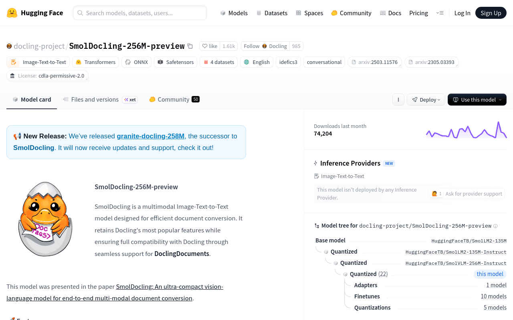Expand the Deploy dropdown
Screen dimensions: 513x320
click(426, 100)
